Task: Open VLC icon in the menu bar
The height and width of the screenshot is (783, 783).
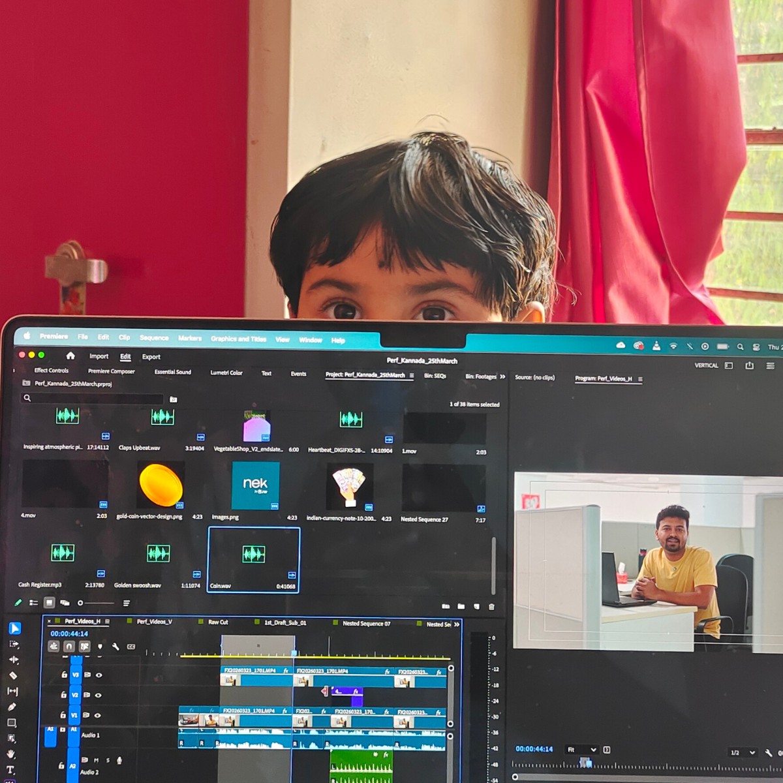Action: coord(656,346)
